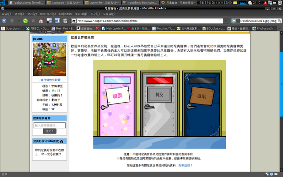The height and width of the screenshot is (177, 283).
Task: Open the blue 遺棄 abandon door
Action: coord(202,104)
